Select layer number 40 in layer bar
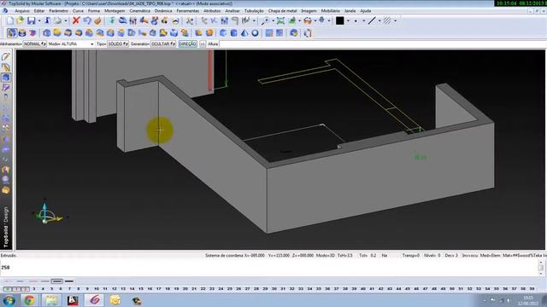This screenshot has width=547, height=307. pyautogui.click(x=362, y=289)
